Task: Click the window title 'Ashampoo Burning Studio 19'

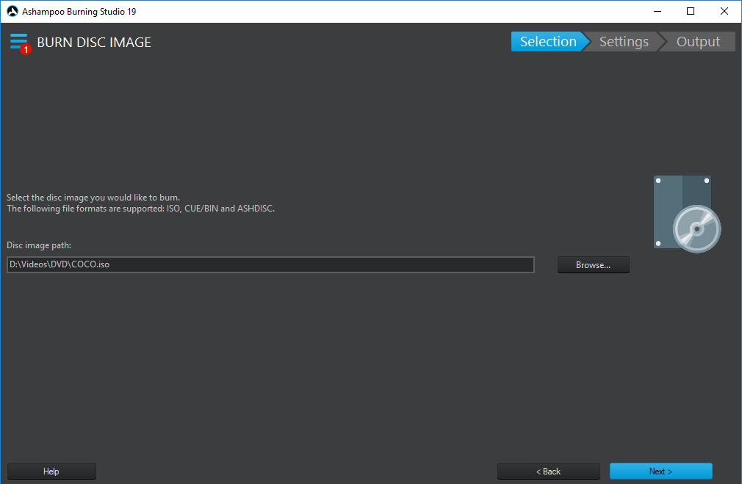Action: point(79,11)
